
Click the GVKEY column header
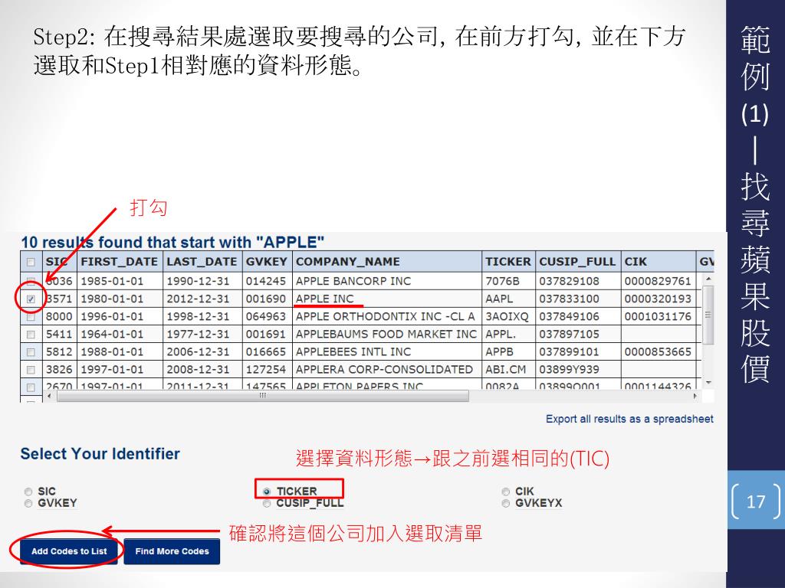pyautogui.click(x=267, y=262)
